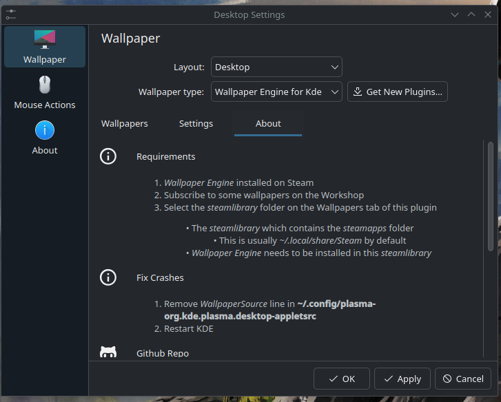The width and height of the screenshot is (501, 402).
Task: Switch to the Settings tab
Action: click(x=196, y=124)
